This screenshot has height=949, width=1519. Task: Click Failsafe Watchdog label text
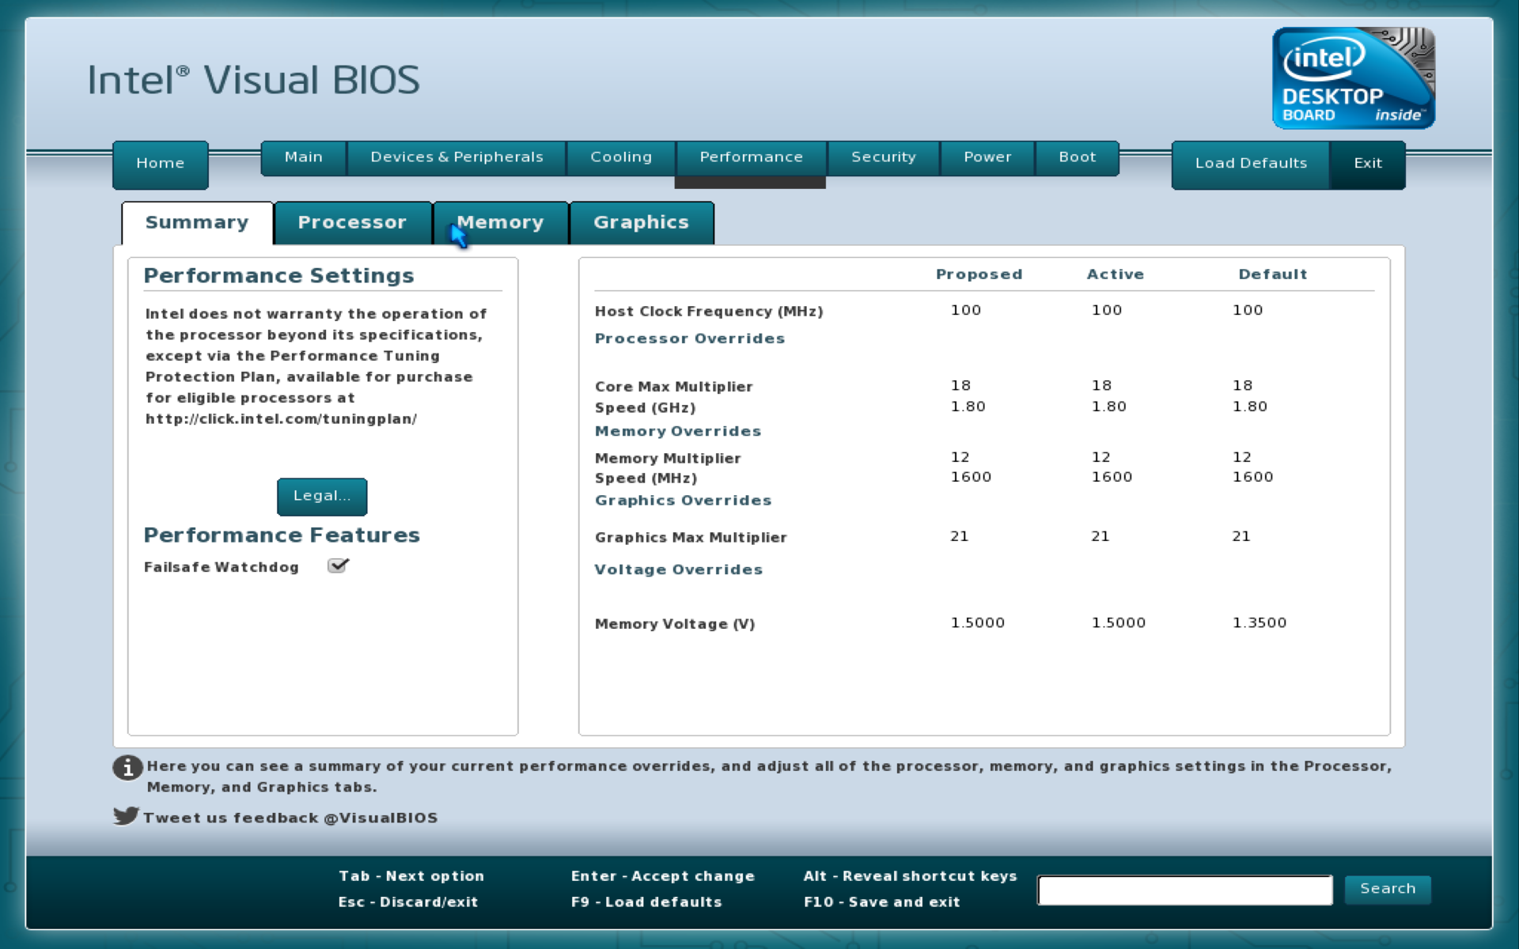(x=222, y=567)
